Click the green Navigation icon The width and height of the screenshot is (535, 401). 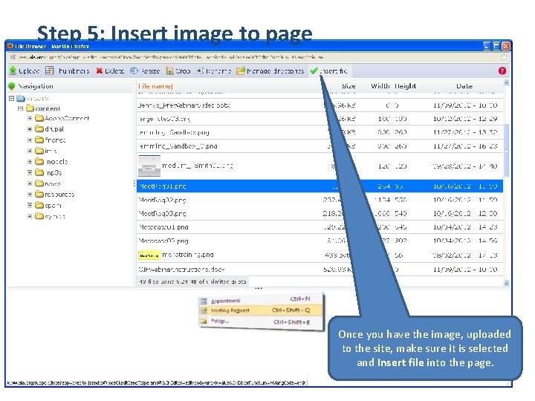point(12,86)
